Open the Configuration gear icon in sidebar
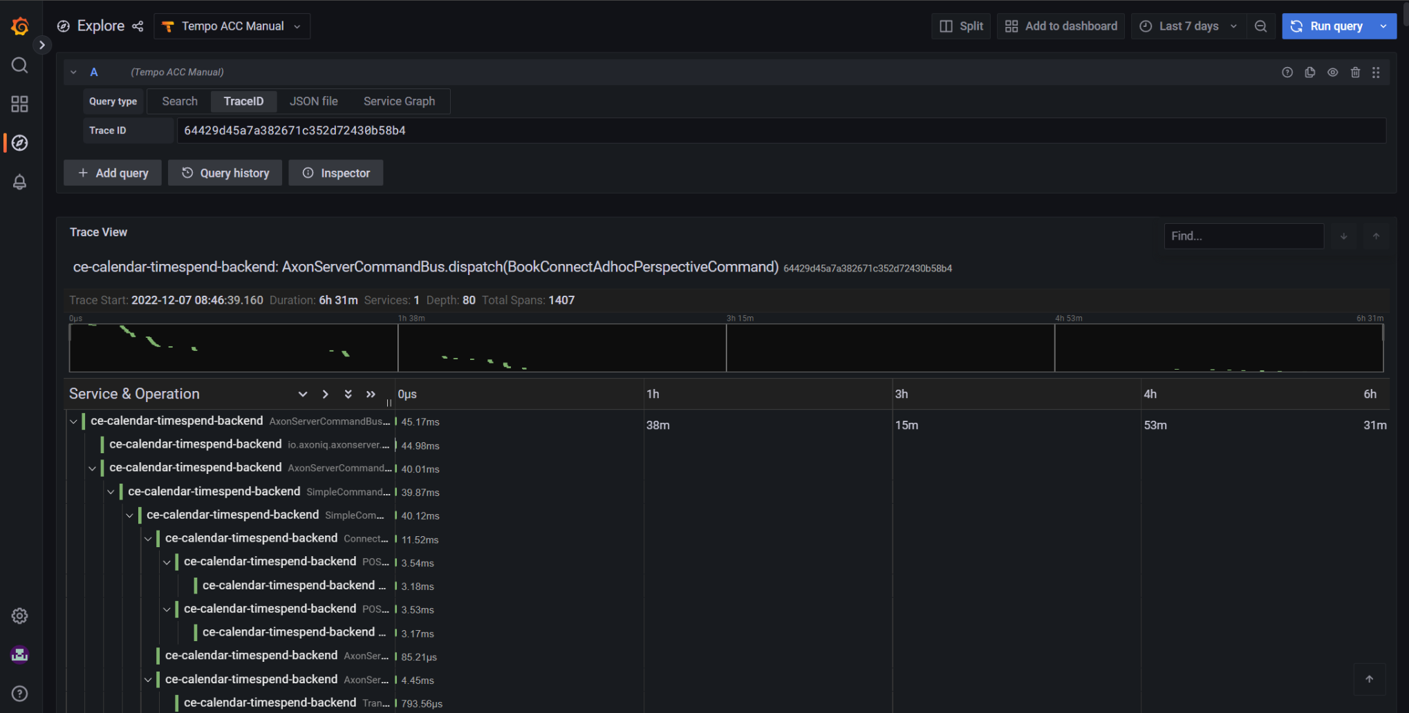 (x=20, y=616)
